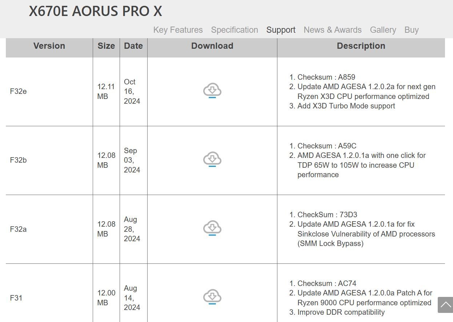Click the Version column header
The width and height of the screenshot is (453, 322).
pyautogui.click(x=49, y=46)
